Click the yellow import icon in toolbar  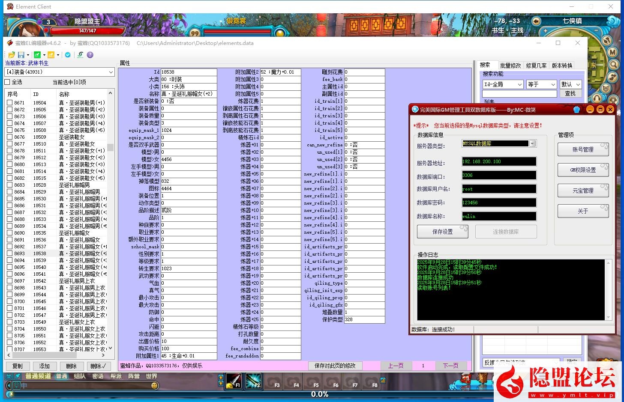tap(51, 55)
